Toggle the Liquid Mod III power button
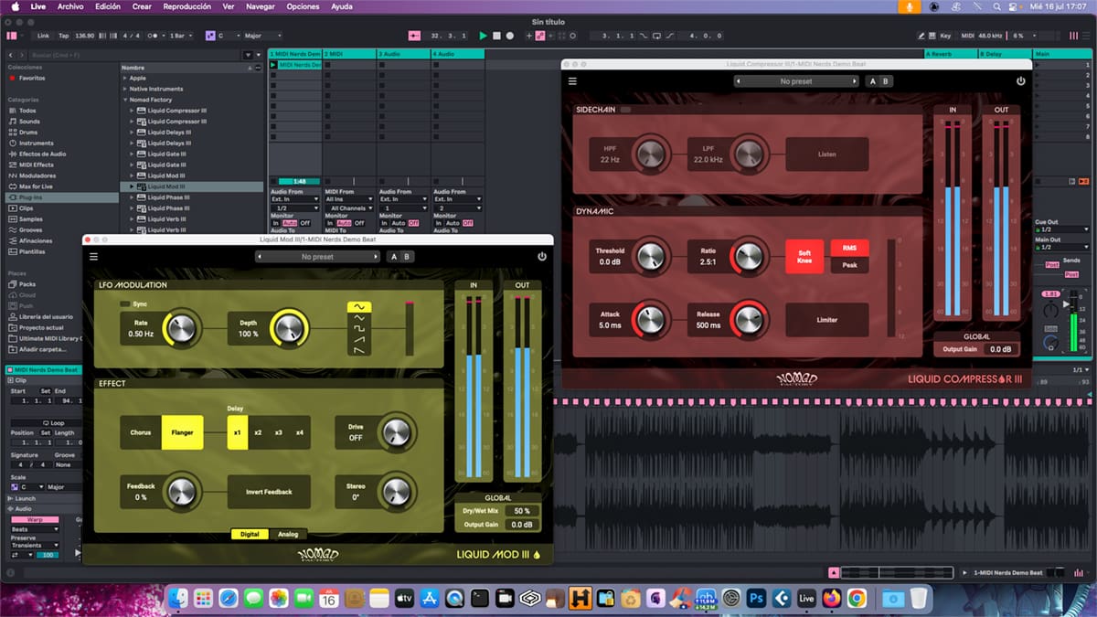Image resolution: width=1097 pixels, height=617 pixels. pyautogui.click(x=542, y=257)
